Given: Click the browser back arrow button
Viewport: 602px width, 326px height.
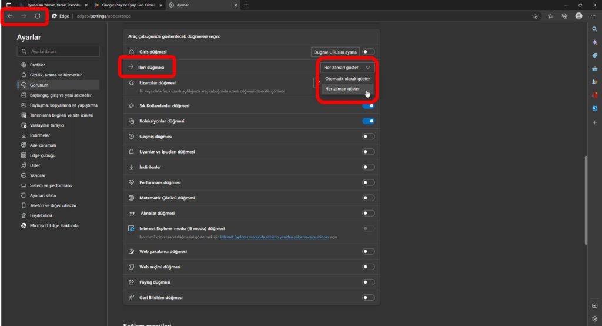Looking at the screenshot, I should pyautogui.click(x=10, y=16).
